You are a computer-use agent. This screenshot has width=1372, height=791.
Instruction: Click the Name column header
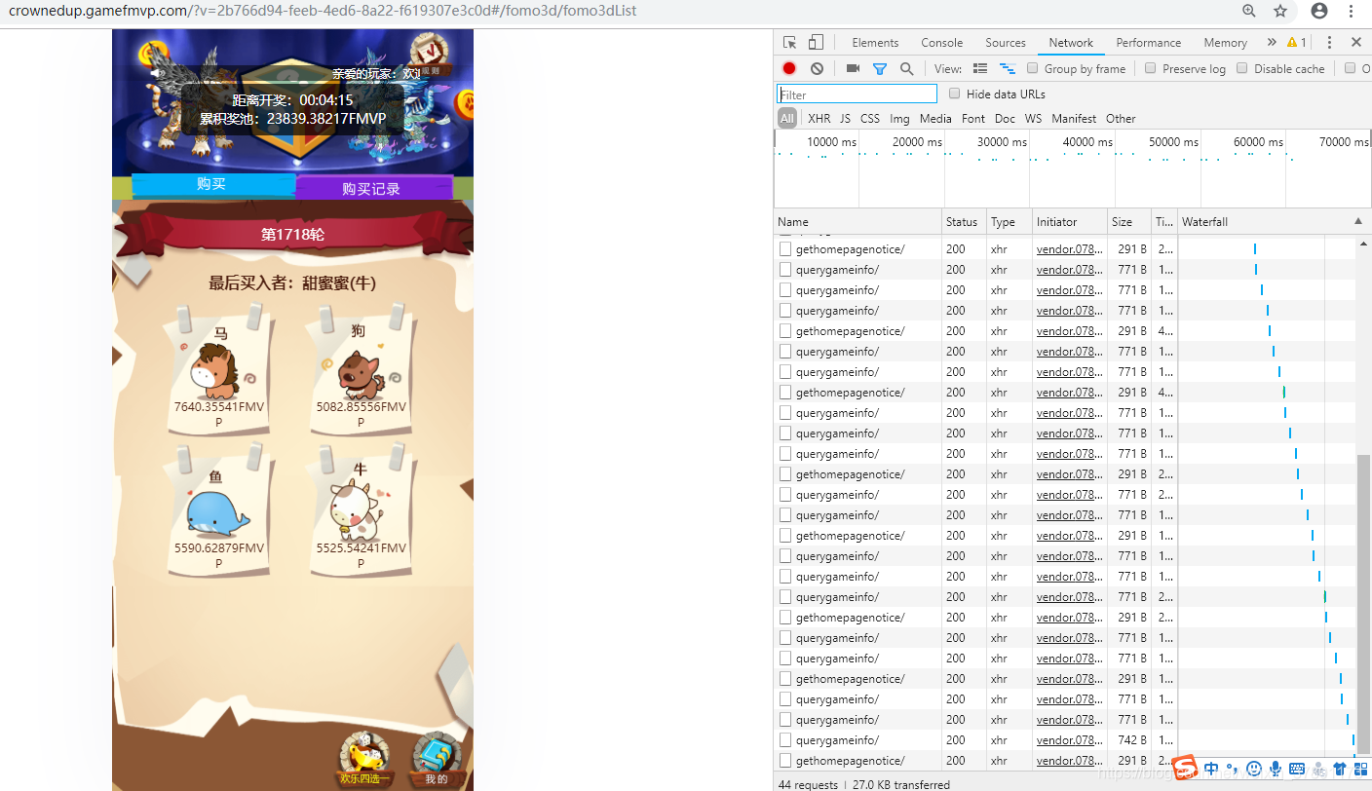[857, 221]
